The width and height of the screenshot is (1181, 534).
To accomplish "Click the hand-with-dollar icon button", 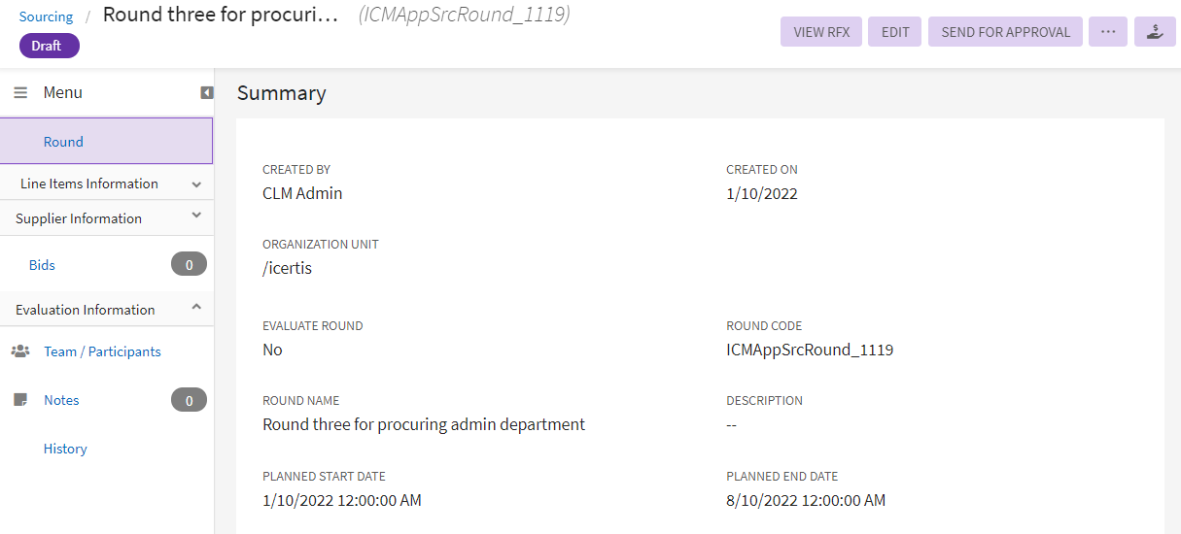I will click(x=1155, y=32).
